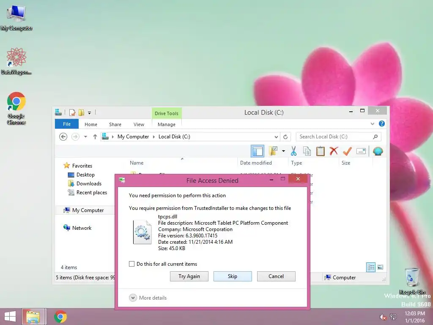Click the File Explorer taskbar icon
The height and width of the screenshot is (325, 433).
pos(33,317)
